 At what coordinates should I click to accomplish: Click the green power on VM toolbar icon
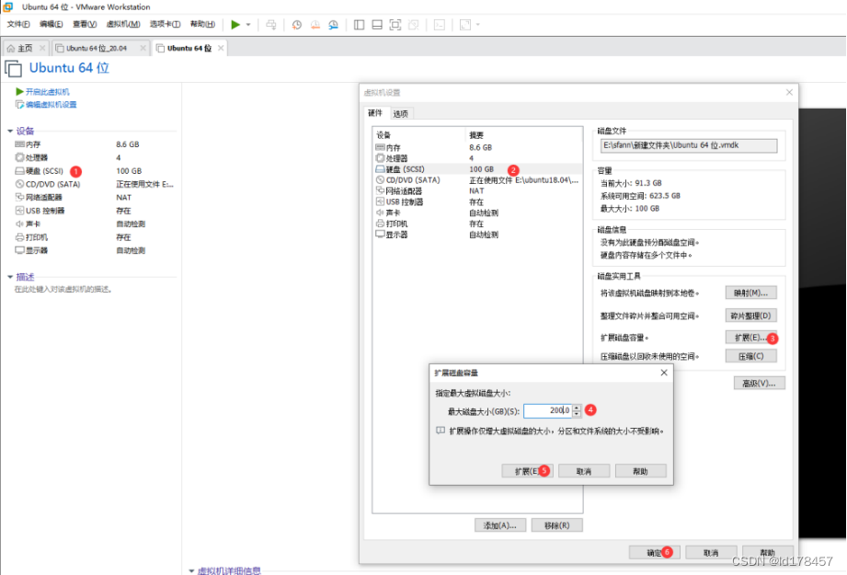pyautogui.click(x=235, y=24)
